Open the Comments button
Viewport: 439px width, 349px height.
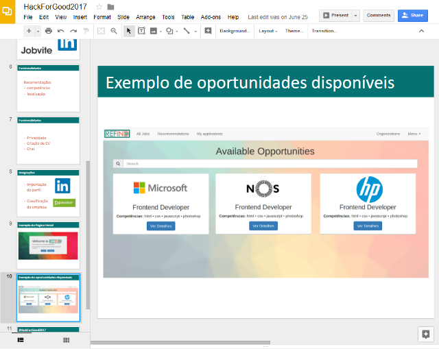379,15
